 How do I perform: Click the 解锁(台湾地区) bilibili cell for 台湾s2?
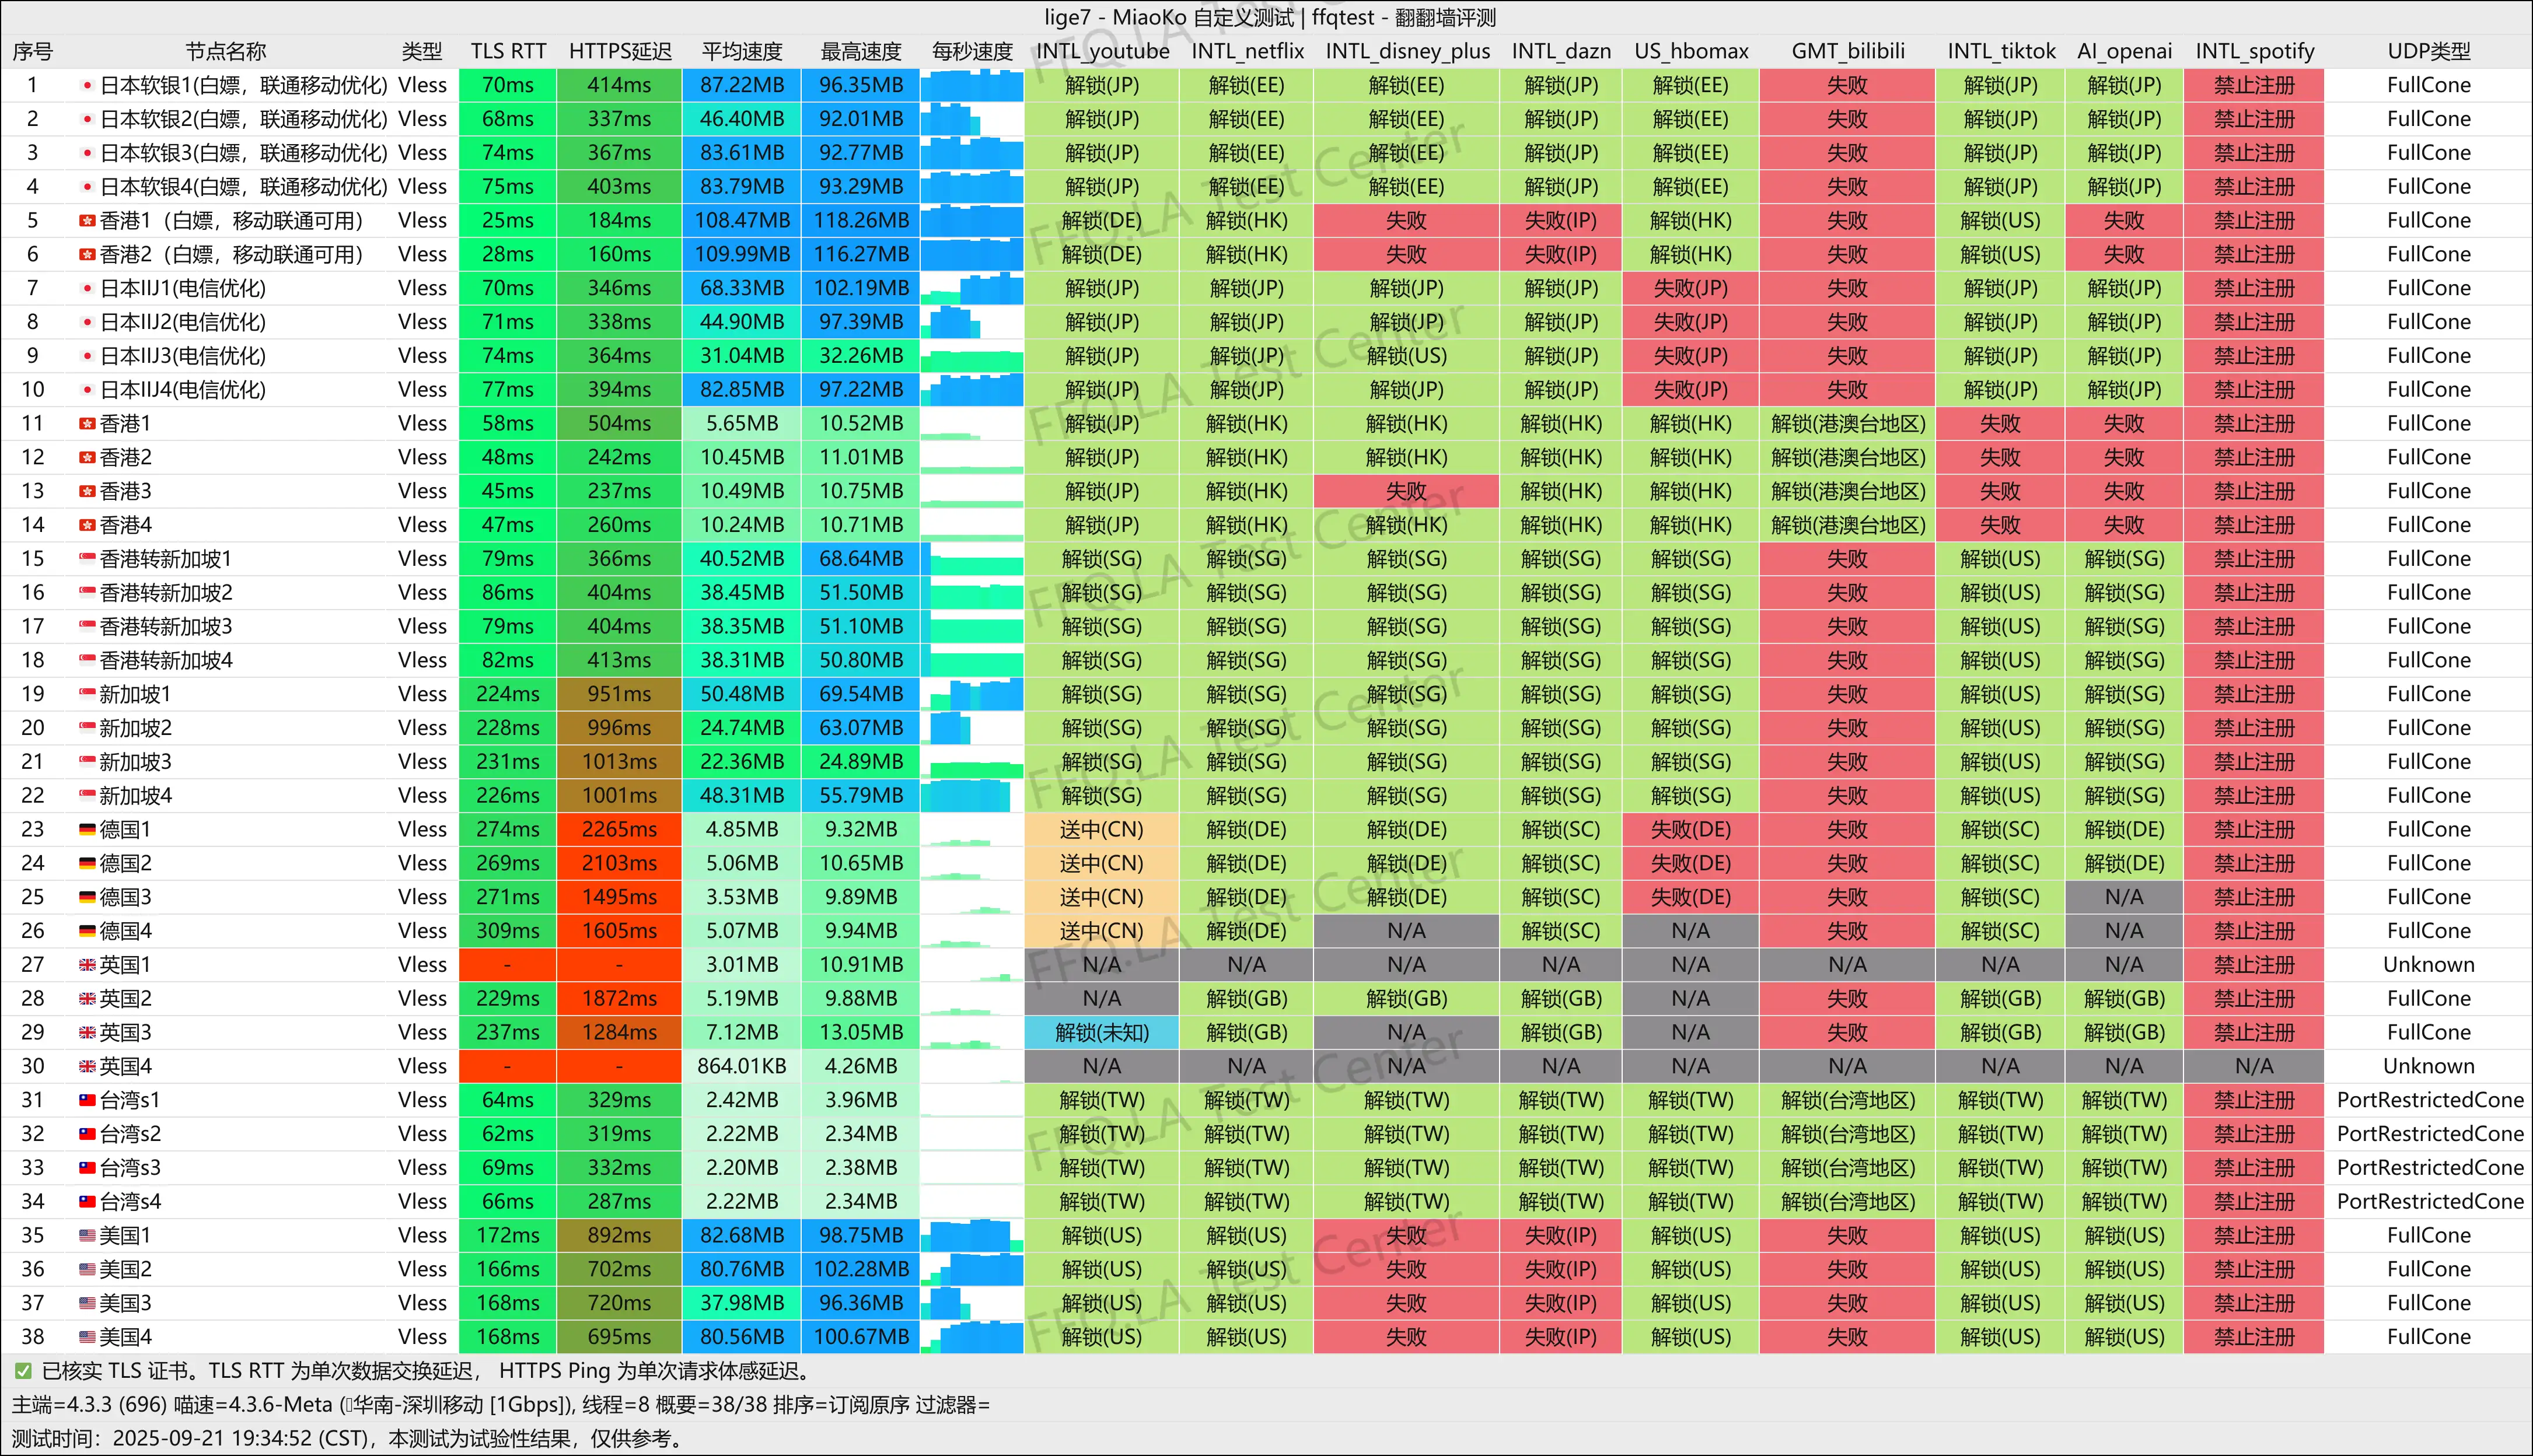(x=1848, y=1134)
